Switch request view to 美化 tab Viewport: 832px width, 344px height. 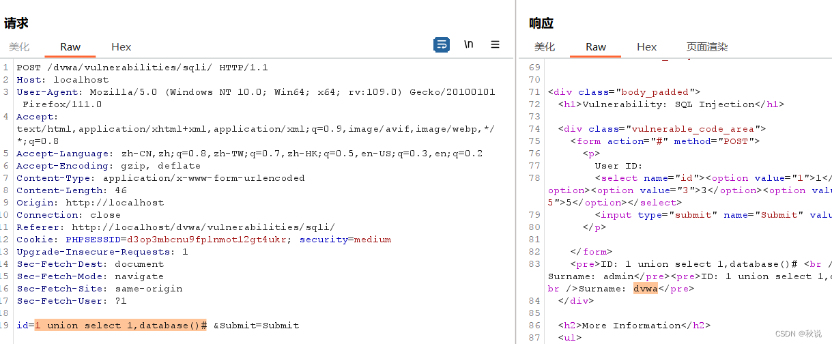pos(19,47)
